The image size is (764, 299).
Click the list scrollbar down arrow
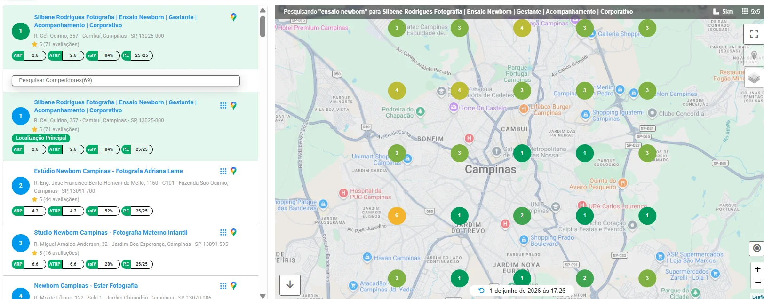click(263, 296)
